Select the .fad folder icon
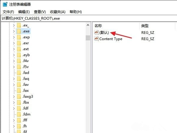This screenshot has width=177, height=133. pos(19,73)
